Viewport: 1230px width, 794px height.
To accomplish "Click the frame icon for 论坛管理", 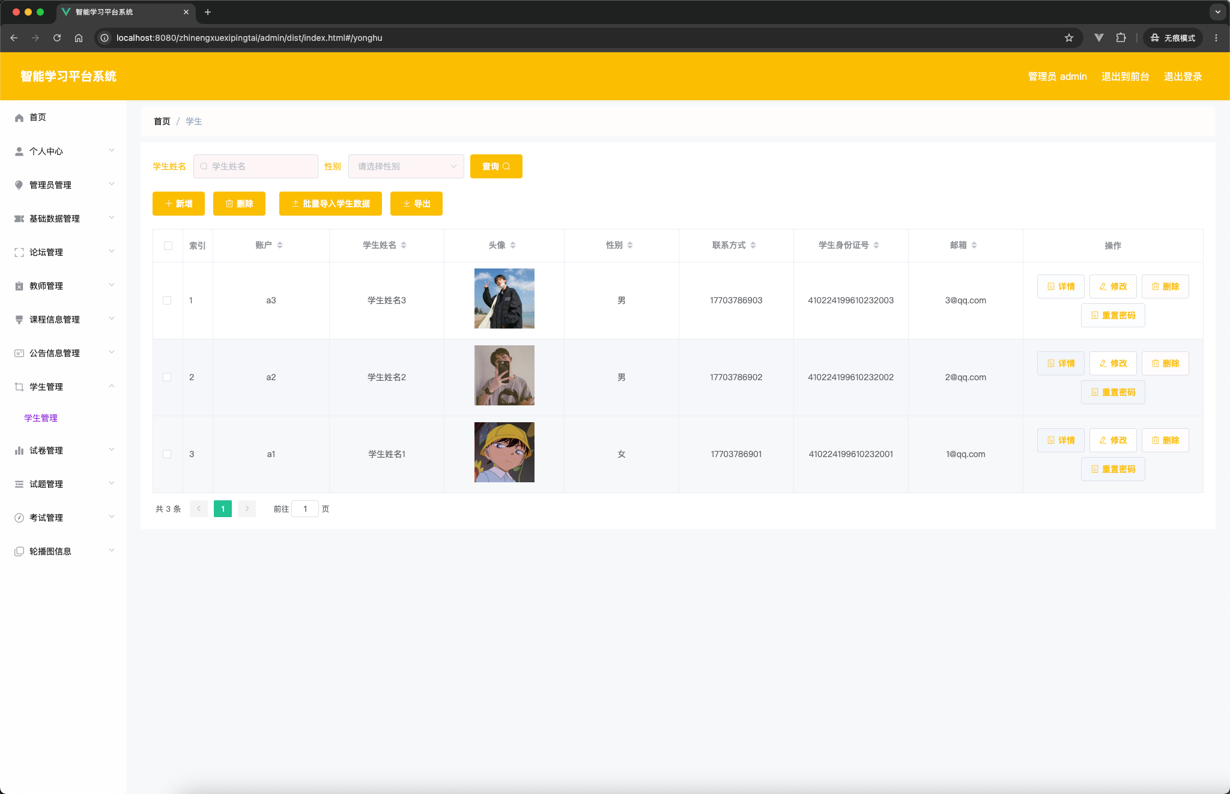I will tap(19, 252).
